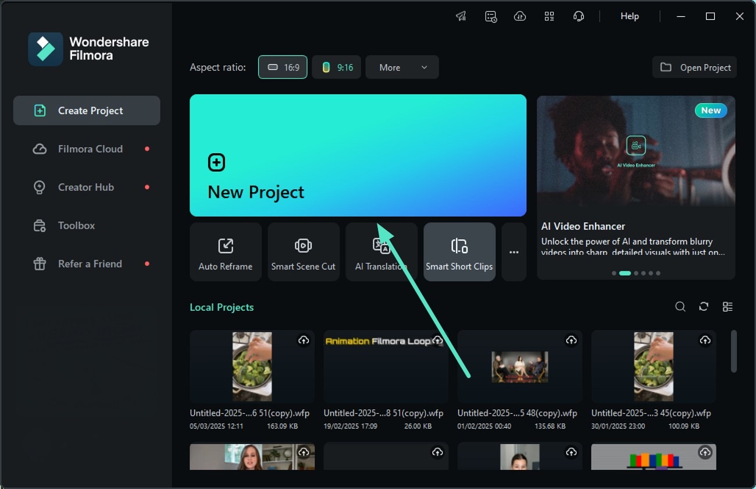756x489 pixels.
Task: Upload the 05/03/2025 project to cloud
Action: (x=304, y=340)
